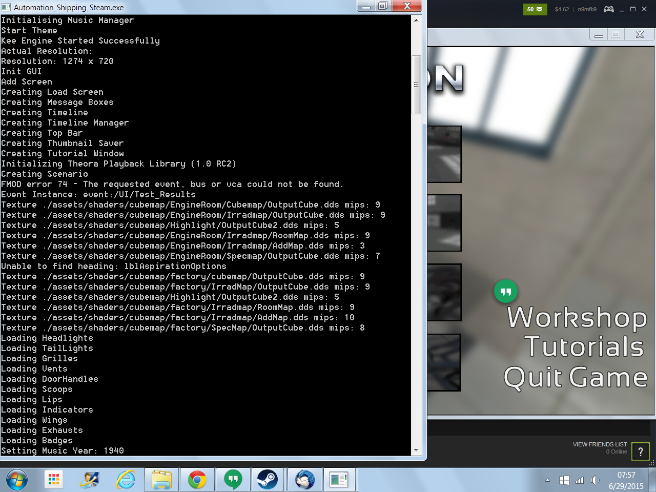
Task: Open Thunderbird mail on taskbar
Action: [305, 480]
